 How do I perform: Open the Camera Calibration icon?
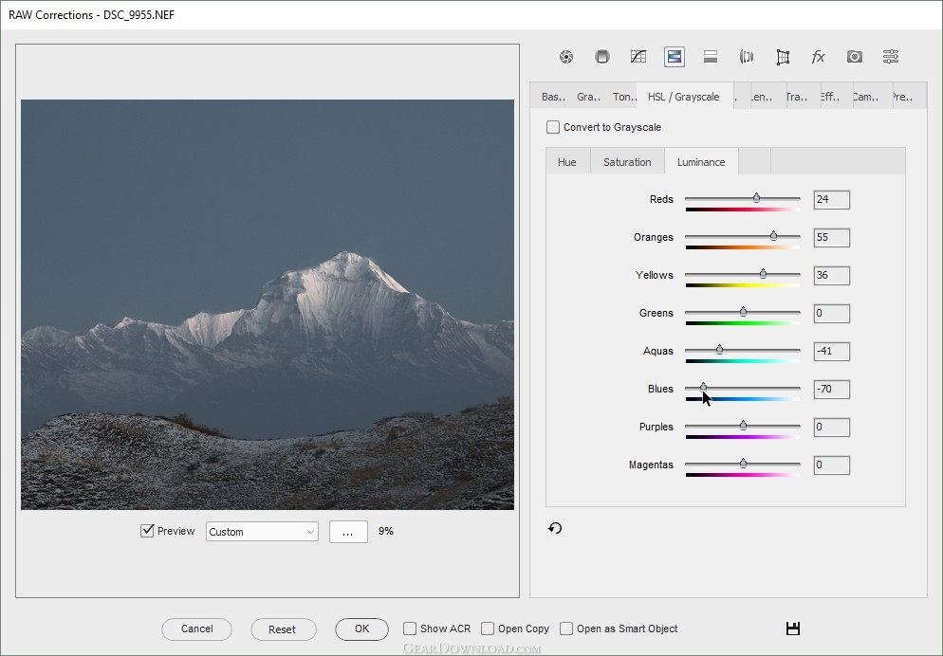coord(855,57)
